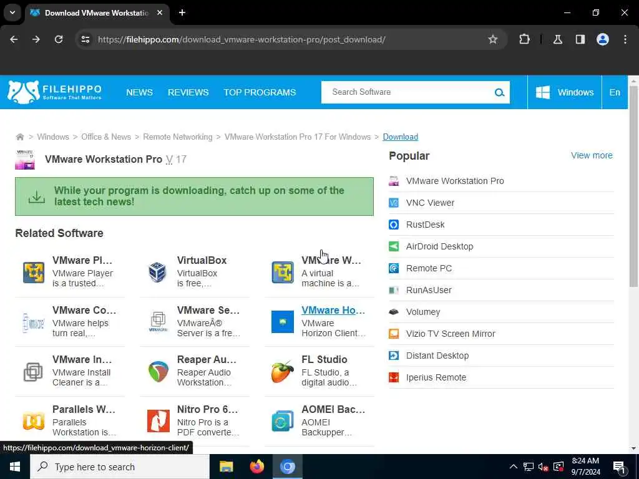Show hidden system tray icons
639x479 pixels.
(x=514, y=467)
